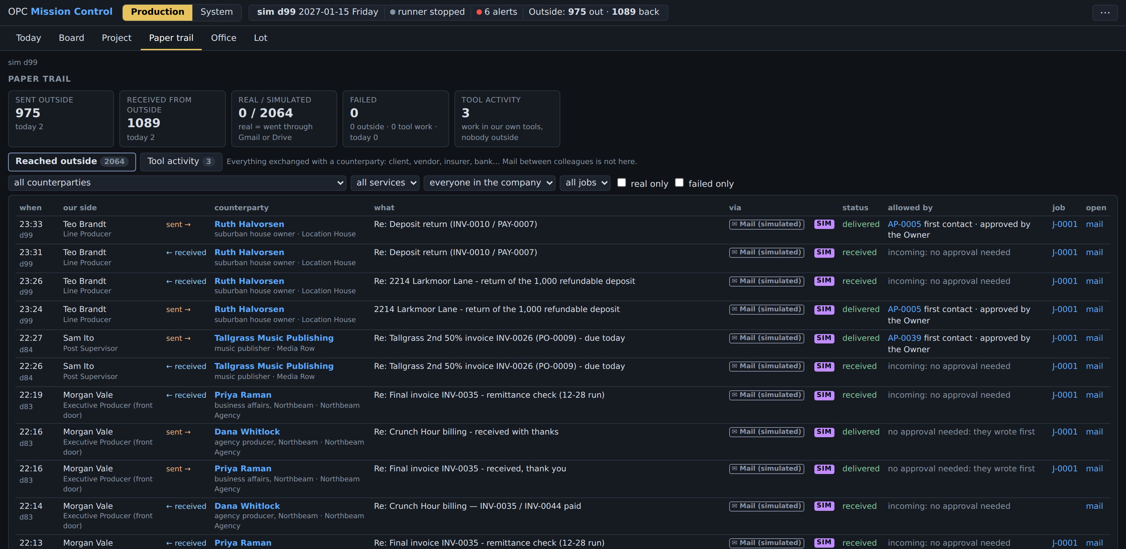Click the OPC Mission Control title
This screenshot has height=549, width=1126.
point(60,12)
